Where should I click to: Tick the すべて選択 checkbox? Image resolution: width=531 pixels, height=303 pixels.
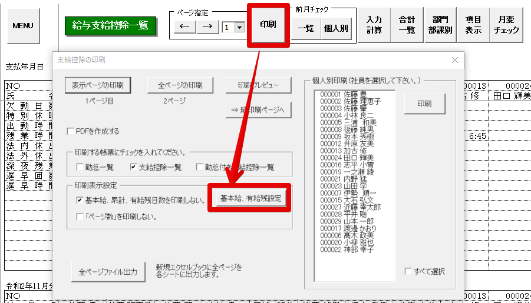click(408, 271)
